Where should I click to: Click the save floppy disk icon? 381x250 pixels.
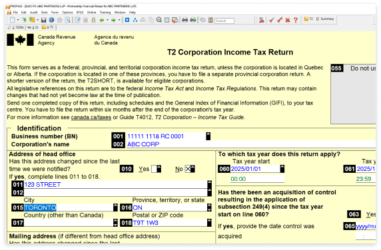point(43,20)
